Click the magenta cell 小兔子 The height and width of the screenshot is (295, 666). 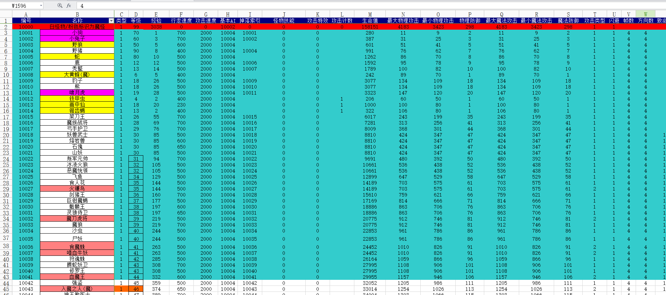(77, 39)
